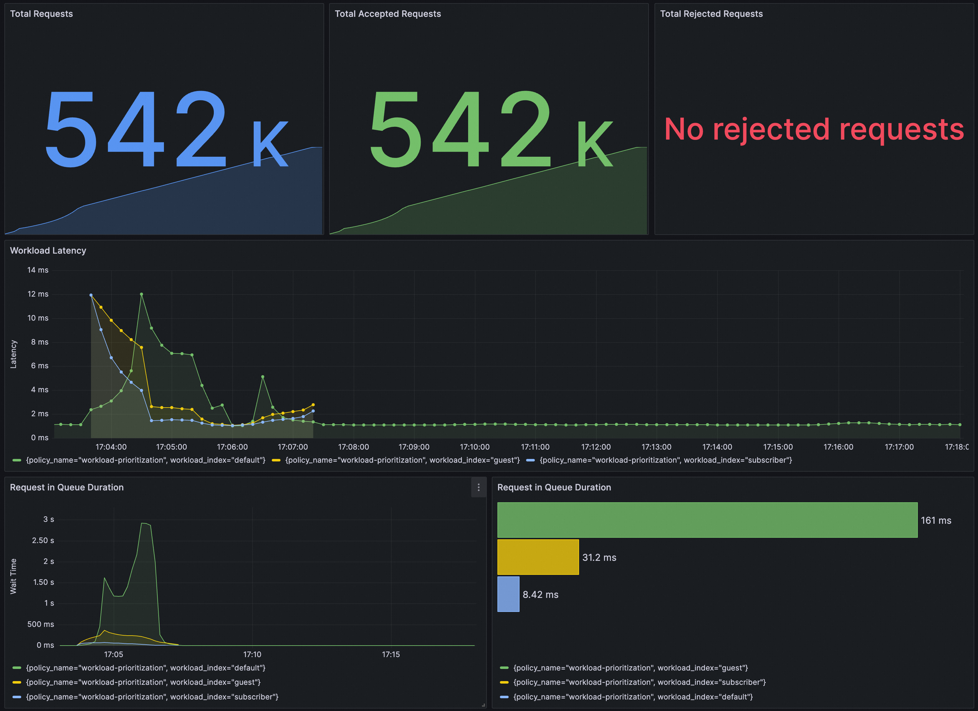The width and height of the screenshot is (978, 711).
Task: Click blue subscriber swatch in Workload Latency legend
Action: (x=530, y=460)
